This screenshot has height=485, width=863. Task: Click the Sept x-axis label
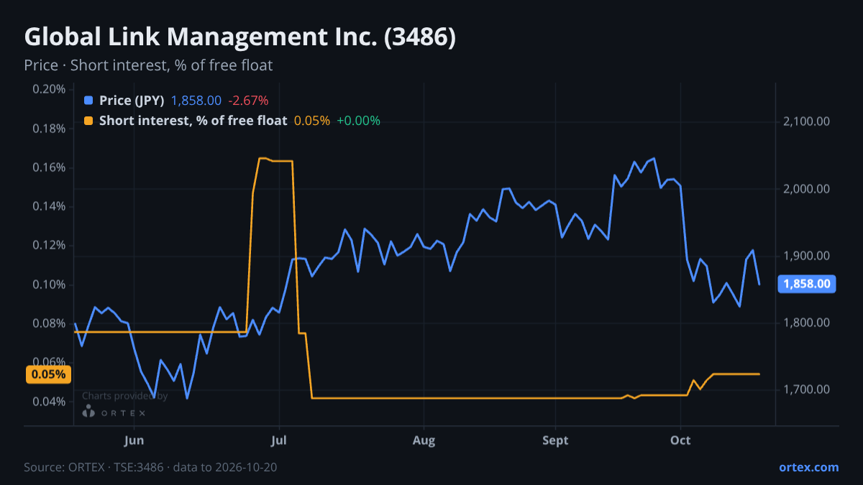pos(555,440)
